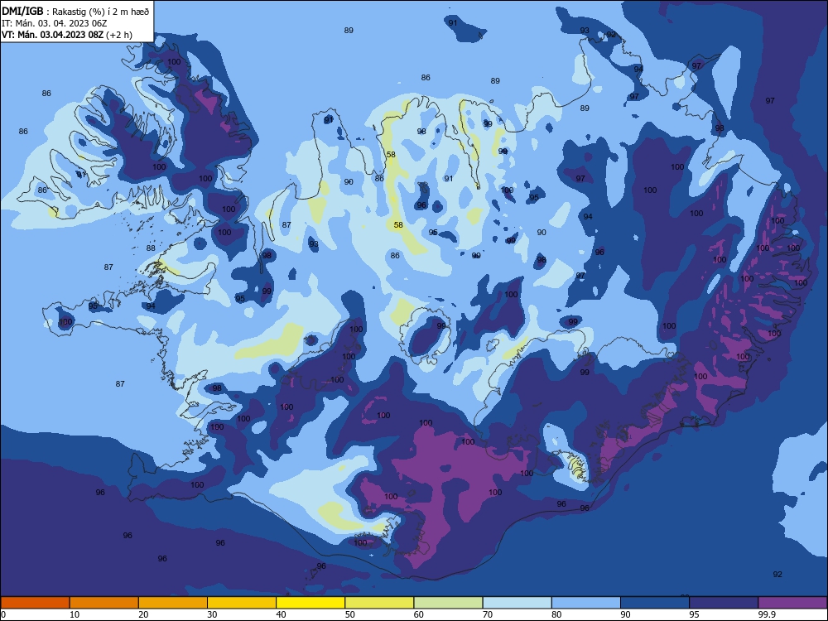Click the '60' legend scale label
Viewport: 828px width, 621px height.
pyautogui.click(x=419, y=614)
